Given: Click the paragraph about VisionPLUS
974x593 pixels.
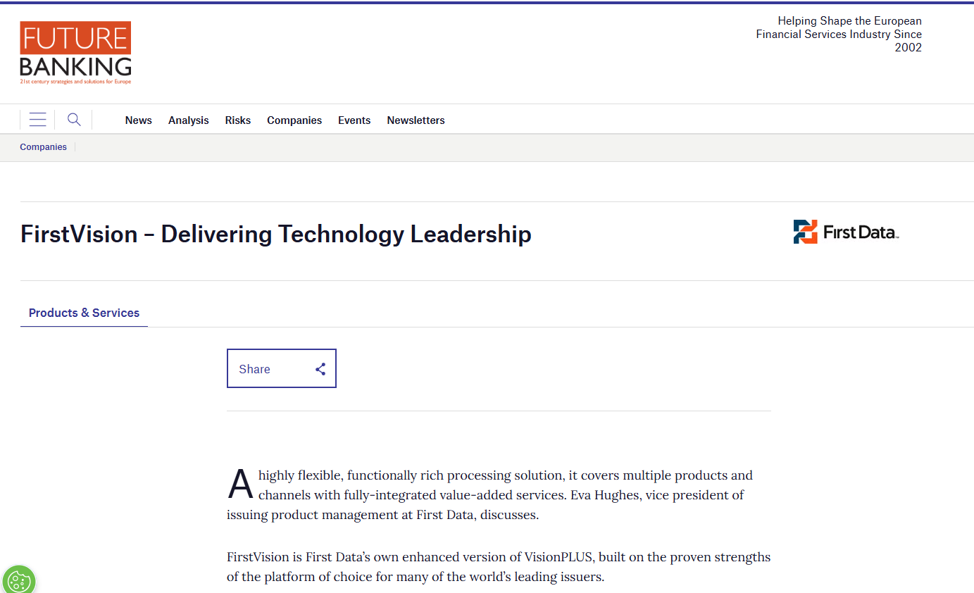Looking at the screenshot, I should tap(499, 567).
